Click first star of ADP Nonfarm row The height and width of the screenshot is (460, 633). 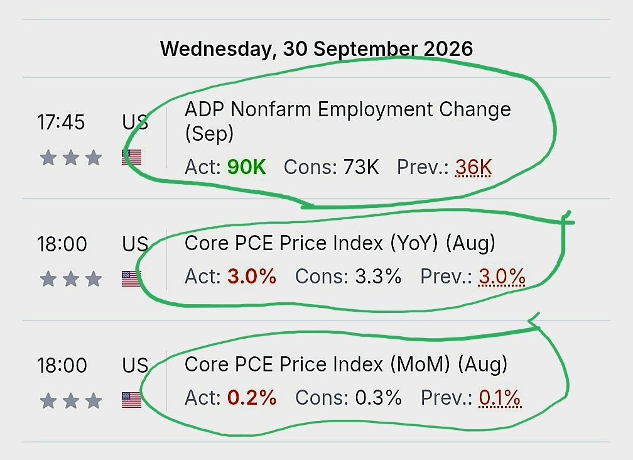tap(48, 158)
